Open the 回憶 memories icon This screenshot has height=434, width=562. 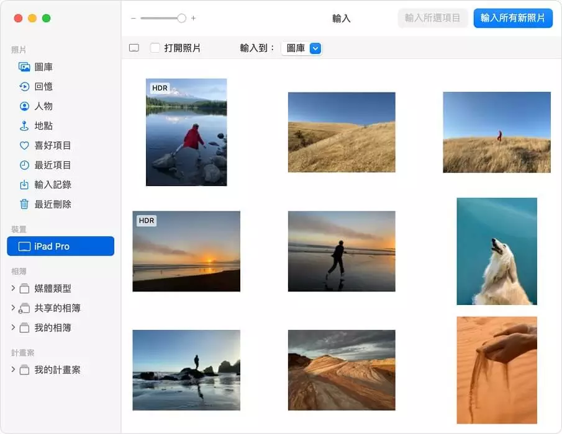(x=24, y=87)
